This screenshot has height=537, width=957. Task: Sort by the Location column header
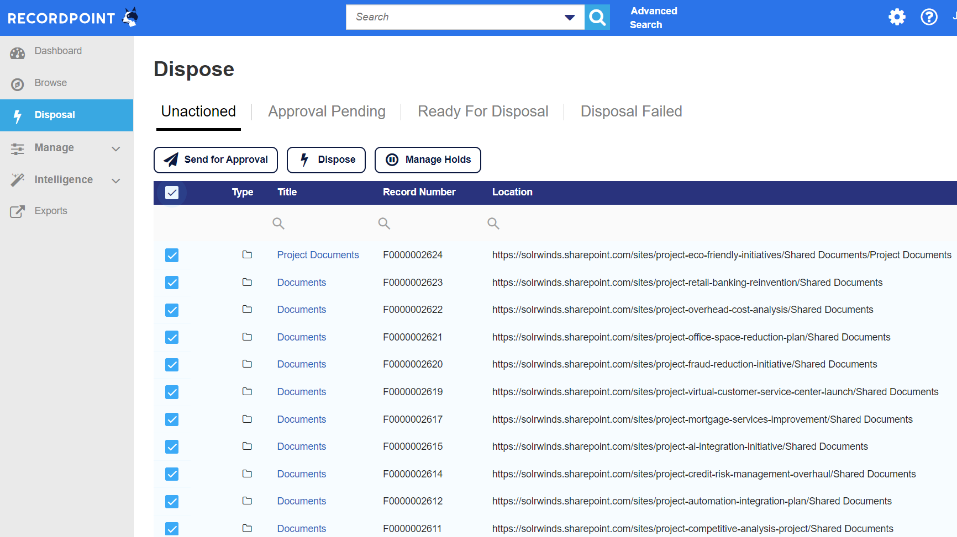512,192
